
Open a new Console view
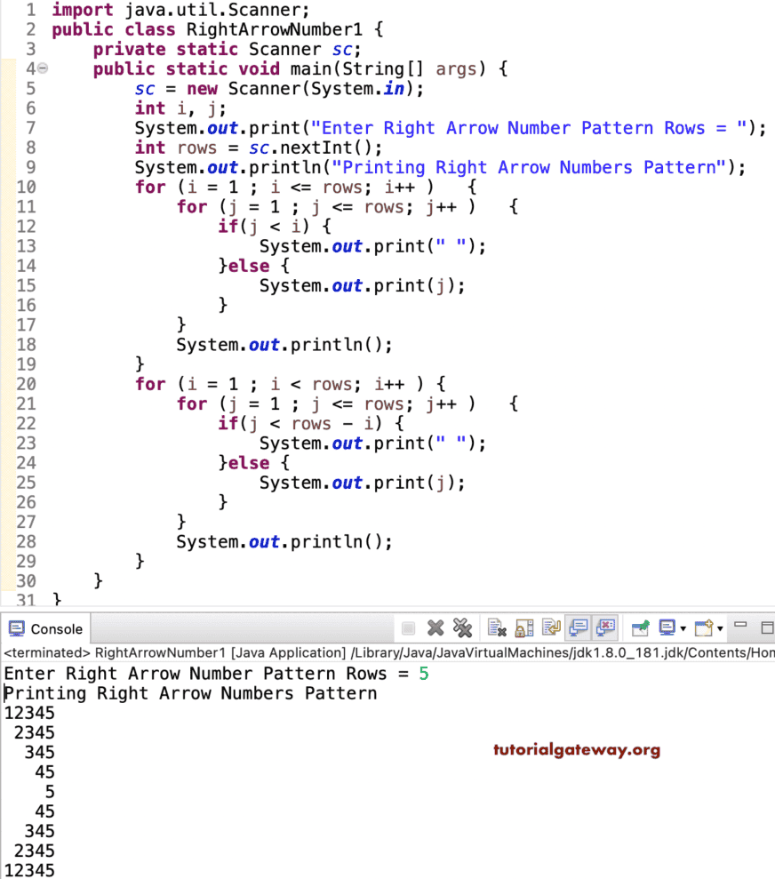(701, 627)
